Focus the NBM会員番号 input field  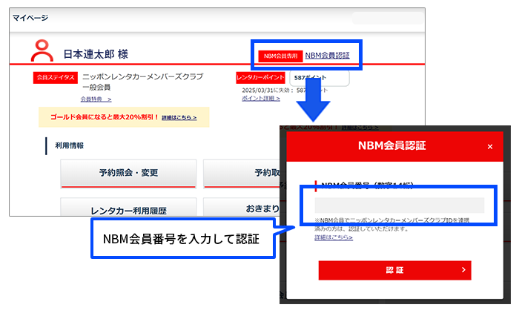tap(399, 205)
